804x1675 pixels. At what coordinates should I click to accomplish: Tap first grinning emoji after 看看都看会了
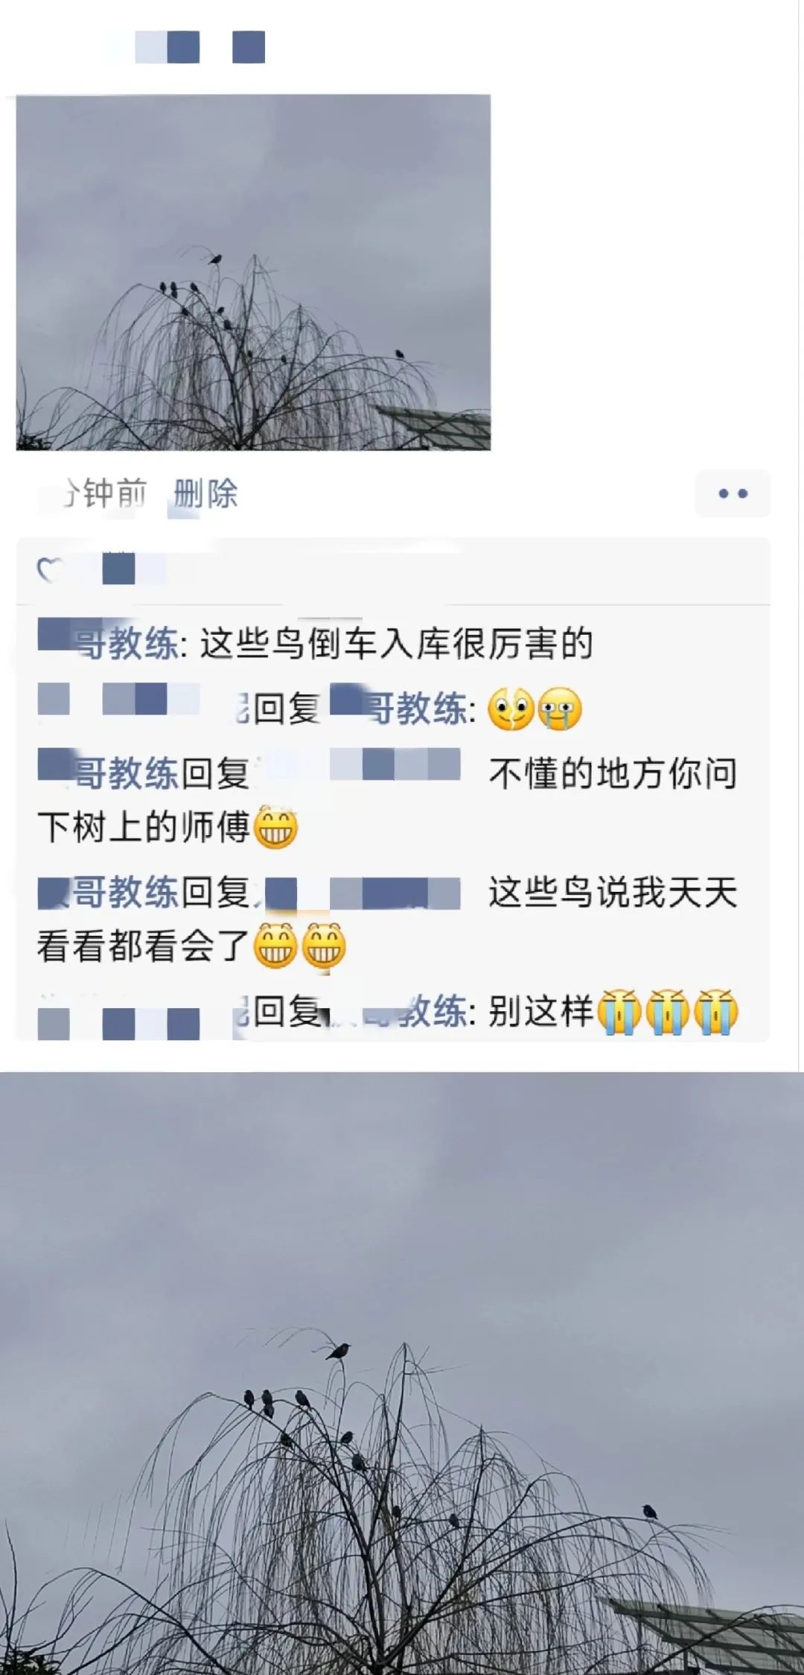(275, 946)
